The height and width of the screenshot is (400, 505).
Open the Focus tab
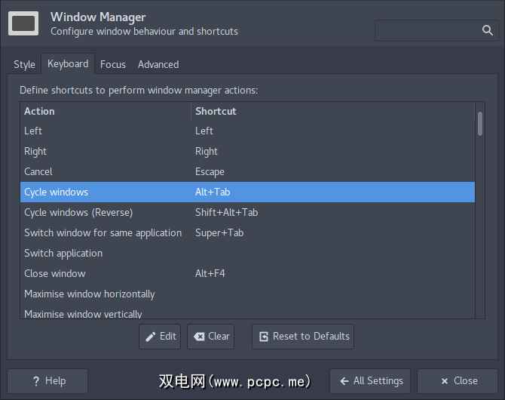pyautogui.click(x=113, y=65)
